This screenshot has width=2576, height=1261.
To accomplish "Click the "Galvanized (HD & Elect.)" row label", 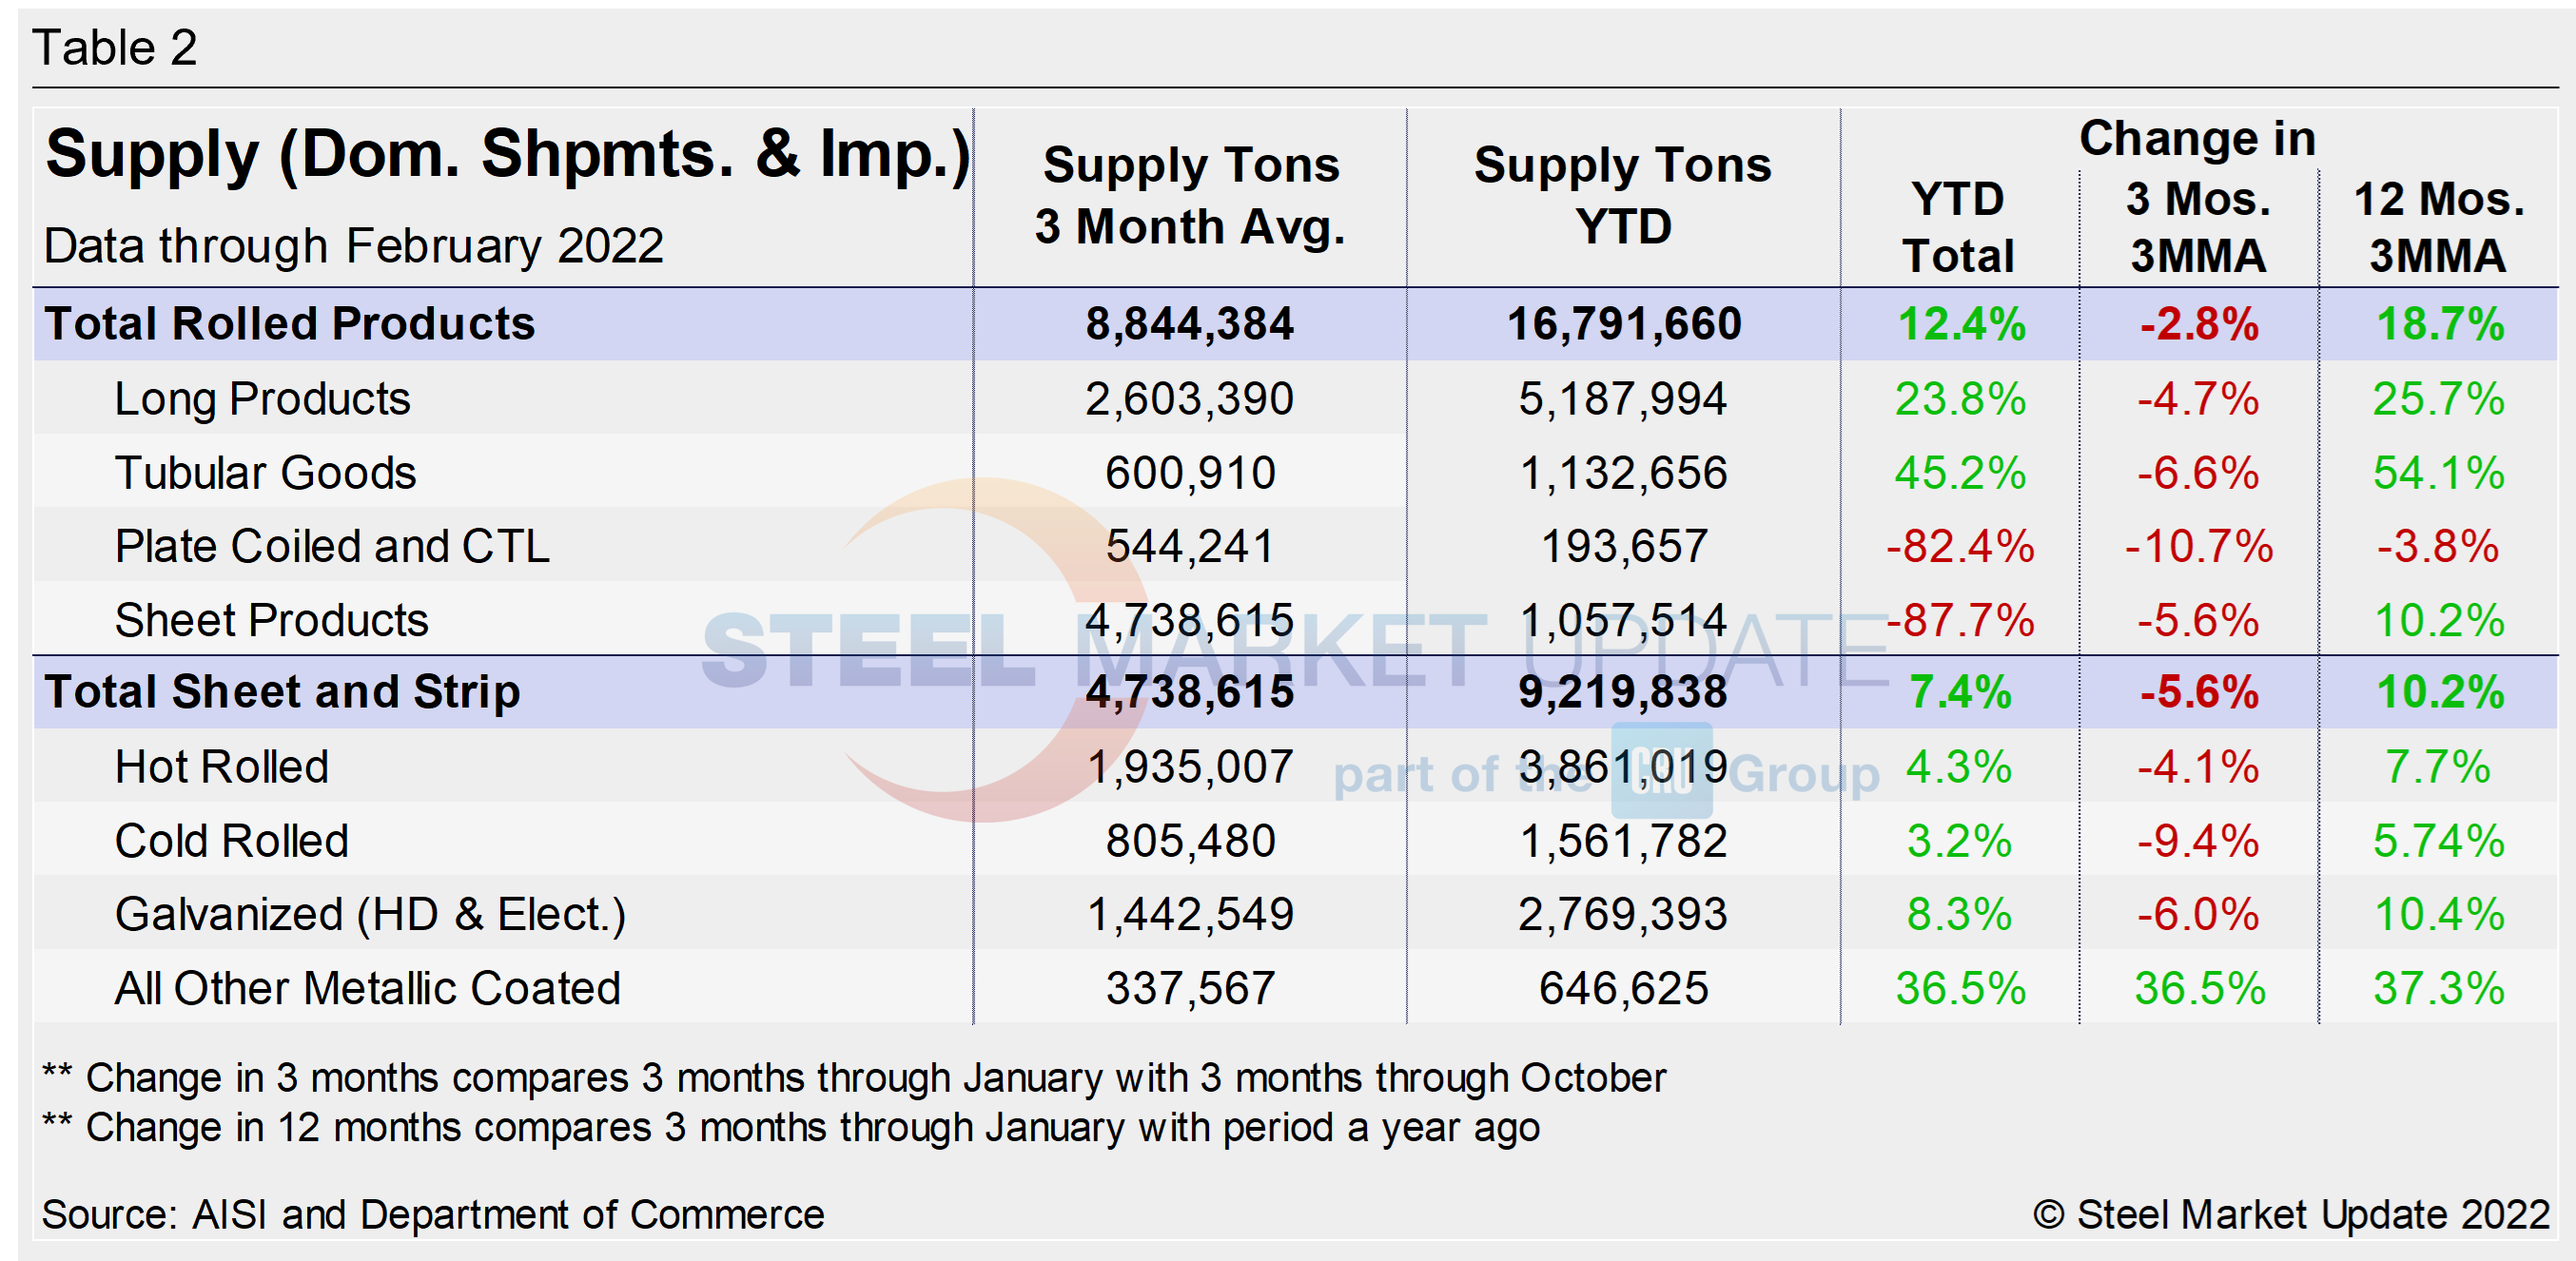I will [x=370, y=914].
